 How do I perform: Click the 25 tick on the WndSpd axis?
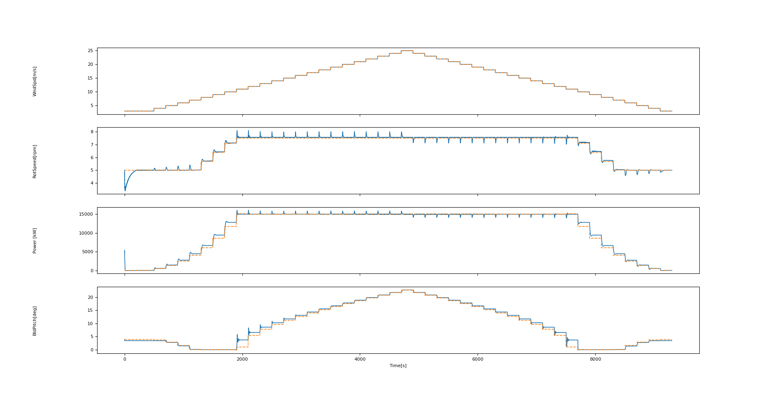tap(91, 50)
